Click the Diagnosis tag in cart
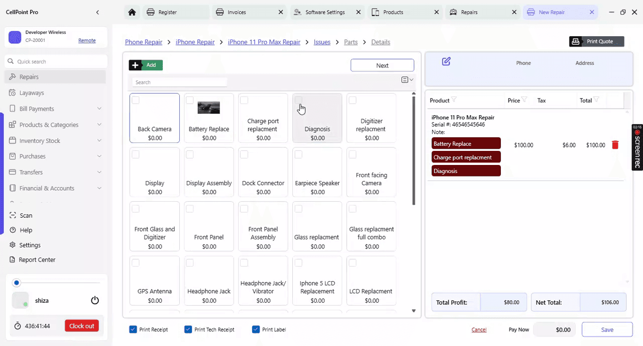643x346 pixels. tap(466, 171)
